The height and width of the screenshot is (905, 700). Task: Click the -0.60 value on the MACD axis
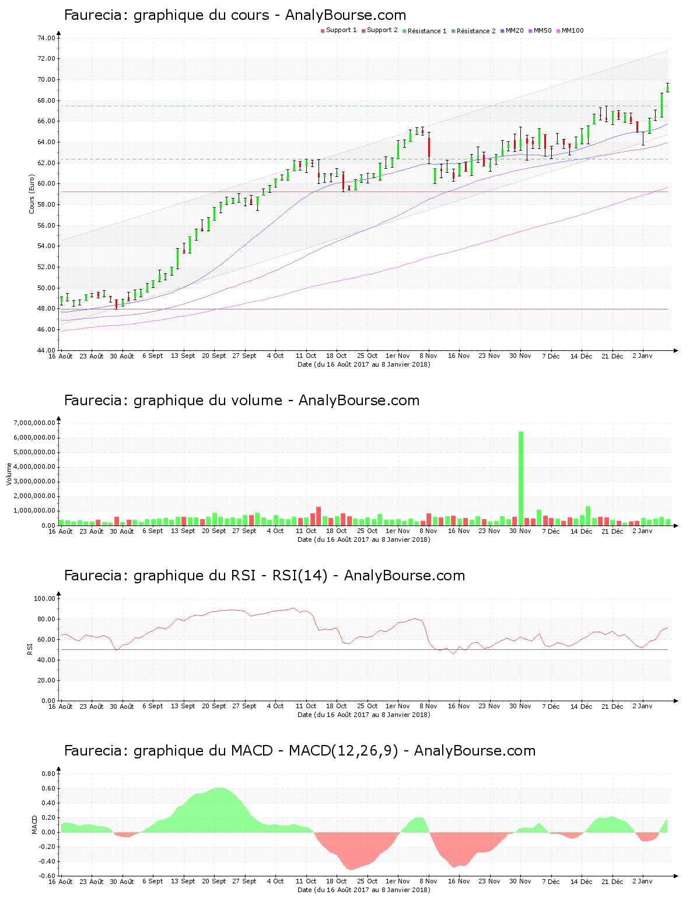(x=47, y=876)
